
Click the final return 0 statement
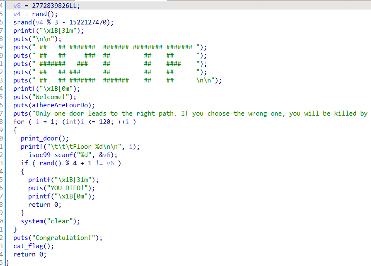pyautogui.click(x=30, y=254)
